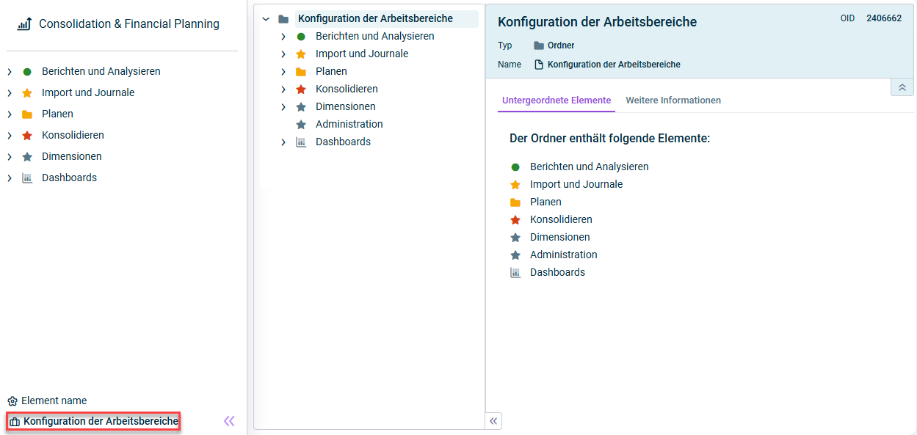Collapse the tree panel with the double left chevron
The width and height of the screenshot is (917, 435).
[x=493, y=421]
